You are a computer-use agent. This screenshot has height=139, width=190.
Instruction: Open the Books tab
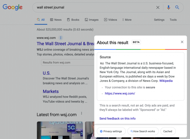point(73,20)
